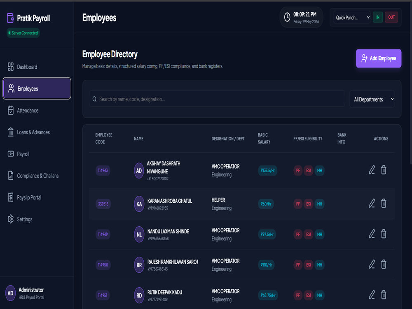Delete Akshay Dashrath Nivangune using the trash icon
The image size is (412, 309).
coord(384,170)
